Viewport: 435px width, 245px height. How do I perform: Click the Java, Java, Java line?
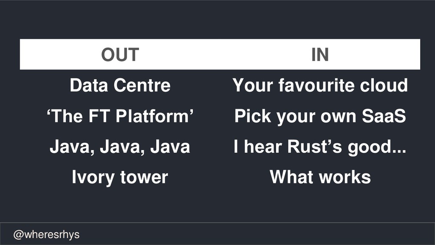[x=120, y=146]
